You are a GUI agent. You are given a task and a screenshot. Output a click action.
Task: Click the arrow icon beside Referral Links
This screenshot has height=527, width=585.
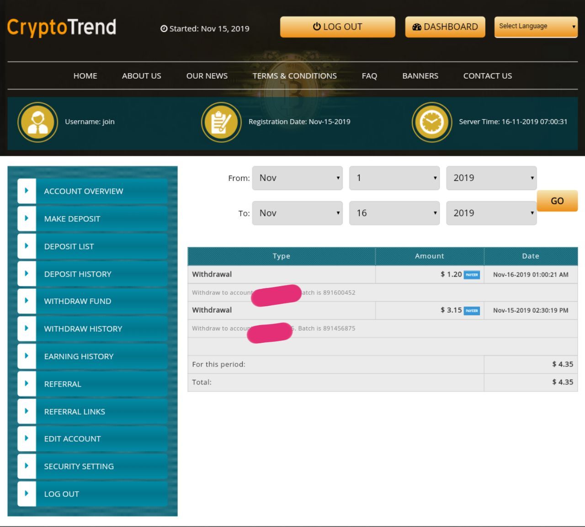click(27, 411)
